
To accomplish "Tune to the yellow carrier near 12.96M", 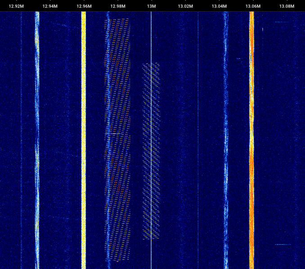I will tap(83, 140).
